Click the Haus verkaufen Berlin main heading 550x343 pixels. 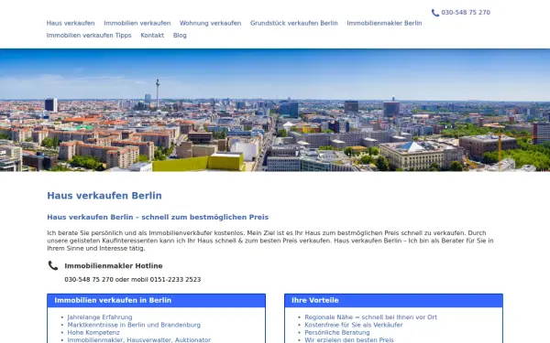click(x=104, y=196)
